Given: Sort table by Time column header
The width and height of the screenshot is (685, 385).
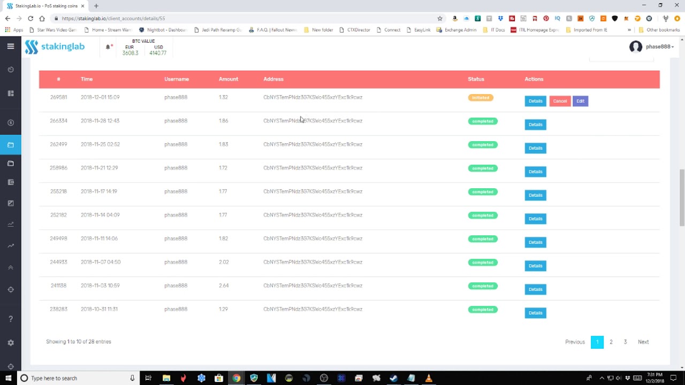Looking at the screenshot, I should click(87, 79).
